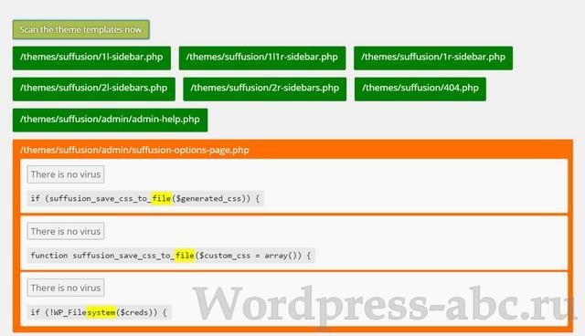Select the if (!WP_Filesystem($creds)) code line
This screenshot has width=585, height=336.
point(100,312)
